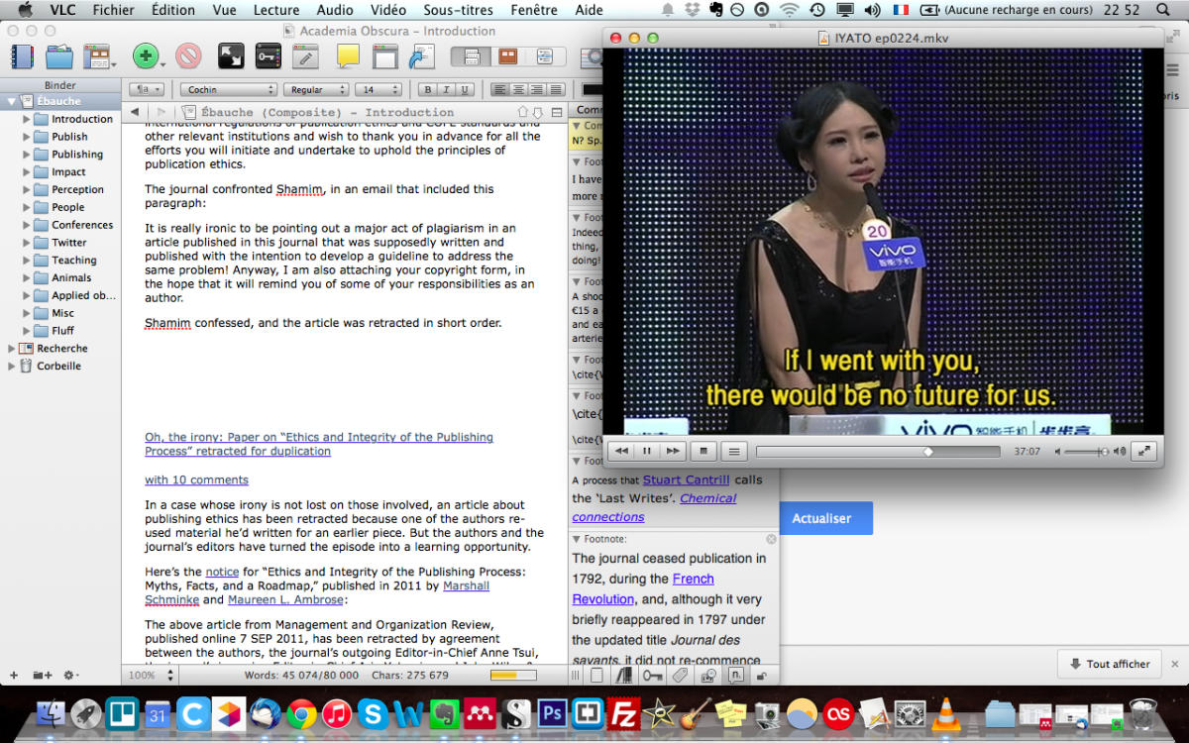Open the 'with 10 comments' link
The width and height of the screenshot is (1189, 743).
point(196,479)
